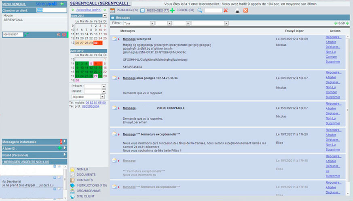Go to next day arrow right of Aujourd'hui

105,10
